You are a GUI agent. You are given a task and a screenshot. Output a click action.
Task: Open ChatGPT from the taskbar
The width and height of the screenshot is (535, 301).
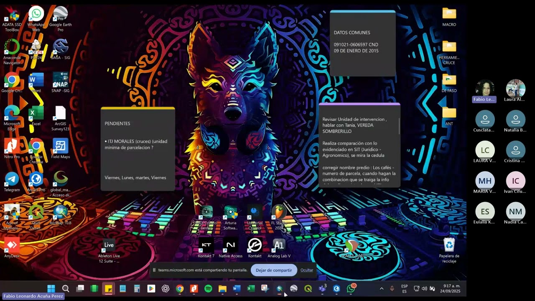pos(166,288)
